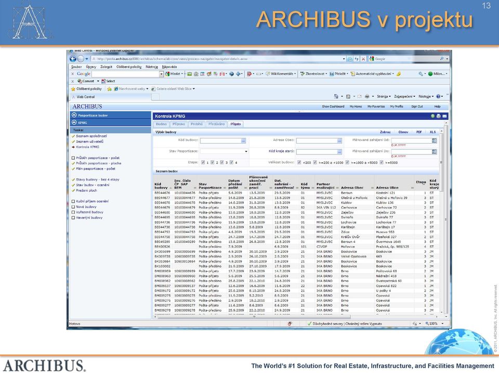Open Seznam společností task
499x373 pixels.
(x=91, y=136)
